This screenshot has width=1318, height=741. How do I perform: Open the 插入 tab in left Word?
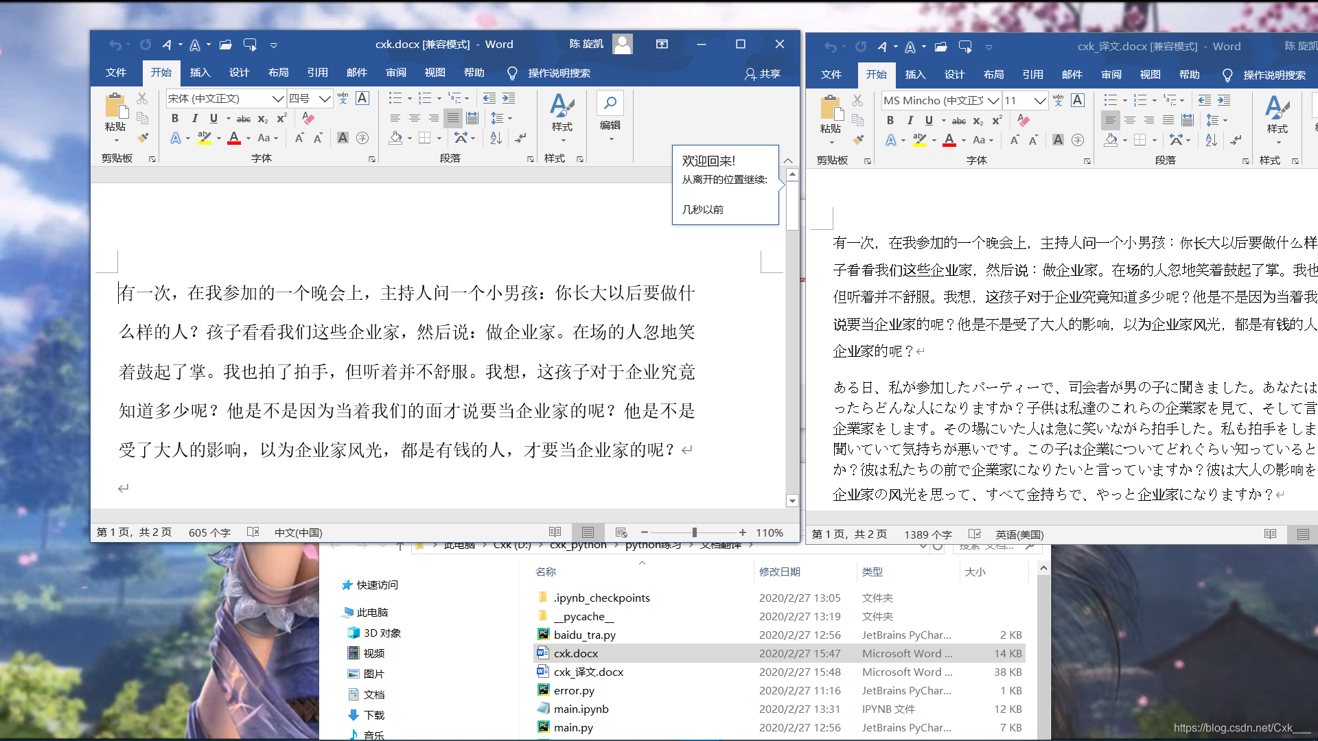tap(200, 73)
